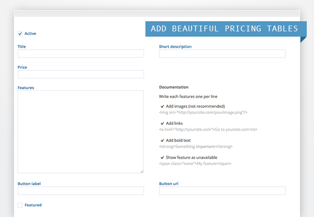Click the Active label text
This screenshot has height=217, width=314.
(x=30, y=34)
